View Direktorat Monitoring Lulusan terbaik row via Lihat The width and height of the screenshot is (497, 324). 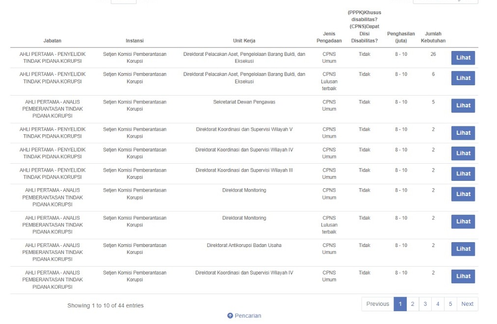(463, 222)
